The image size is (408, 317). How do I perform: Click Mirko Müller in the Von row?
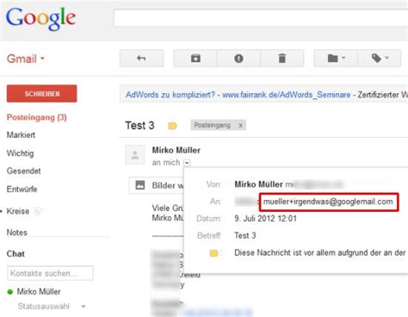pyautogui.click(x=258, y=184)
